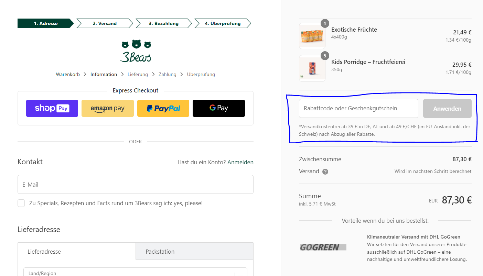
Task: Click the quantity badge 5 on Kids Porridge
Action: point(325,55)
